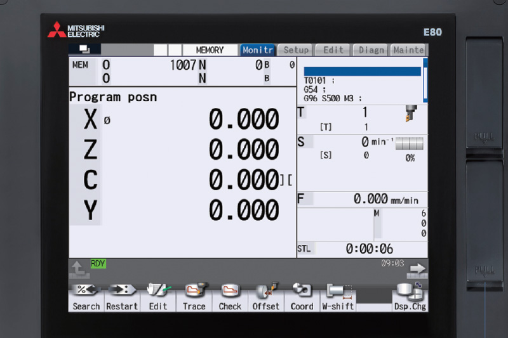Click the window switch icon at top-left

click(85, 49)
